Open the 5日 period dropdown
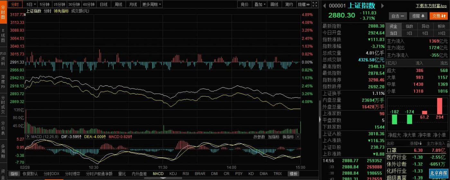This screenshot has height=180, width=450. 31,4
